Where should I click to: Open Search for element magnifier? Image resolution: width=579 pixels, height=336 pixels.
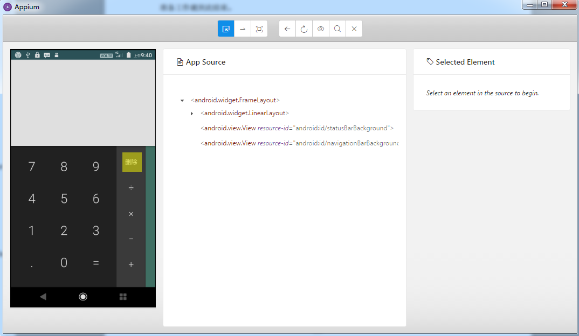click(337, 29)
